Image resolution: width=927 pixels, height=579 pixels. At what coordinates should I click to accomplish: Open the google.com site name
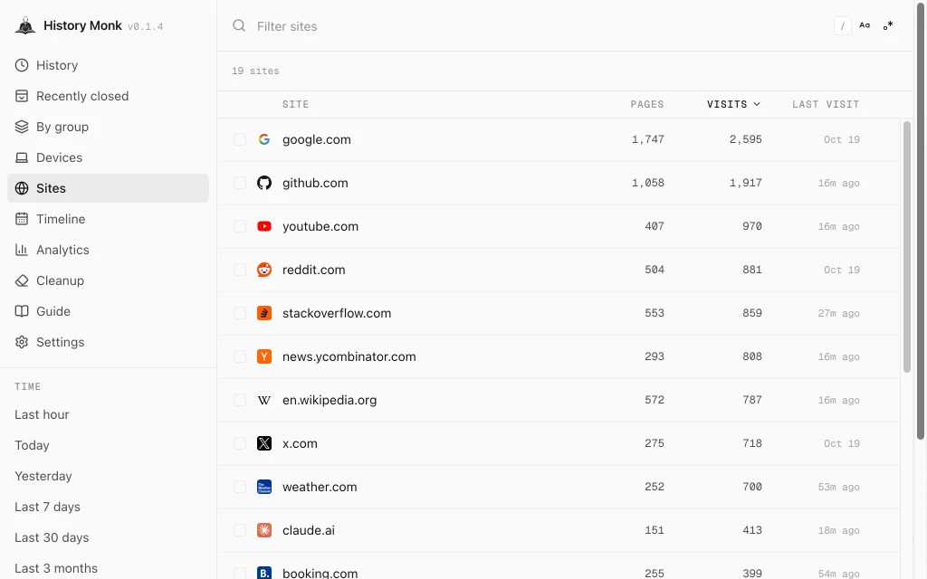coord(316,139)
